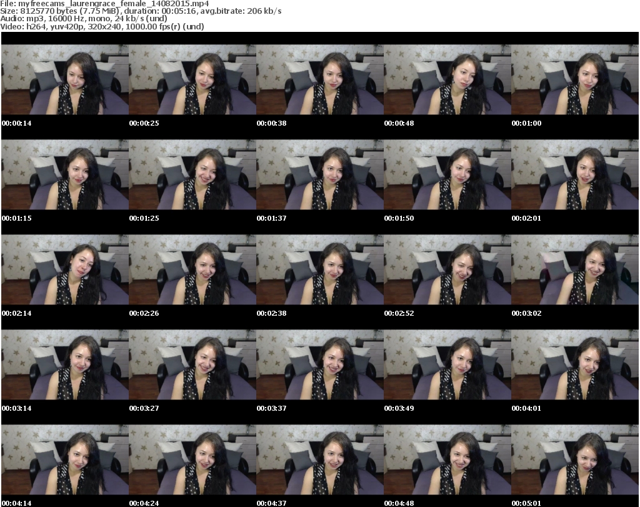Click the 00:02:38 timestamp label
Screen dimensions: 640x507
coord(271,313)
